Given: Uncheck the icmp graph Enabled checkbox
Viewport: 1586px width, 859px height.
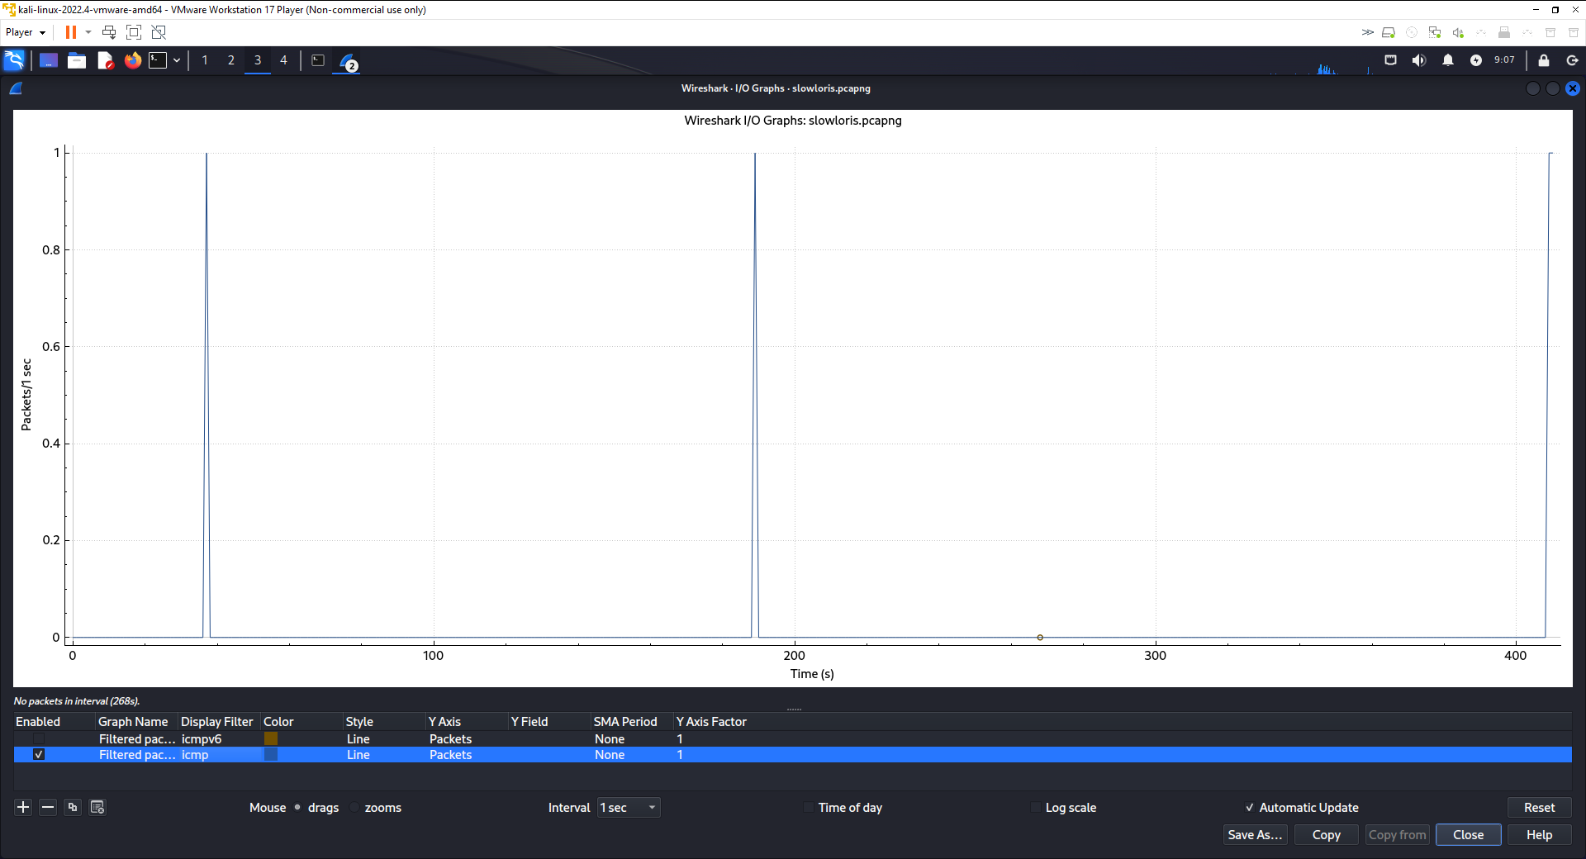Looking at the screenshot, I should click(x=39, y=754).
